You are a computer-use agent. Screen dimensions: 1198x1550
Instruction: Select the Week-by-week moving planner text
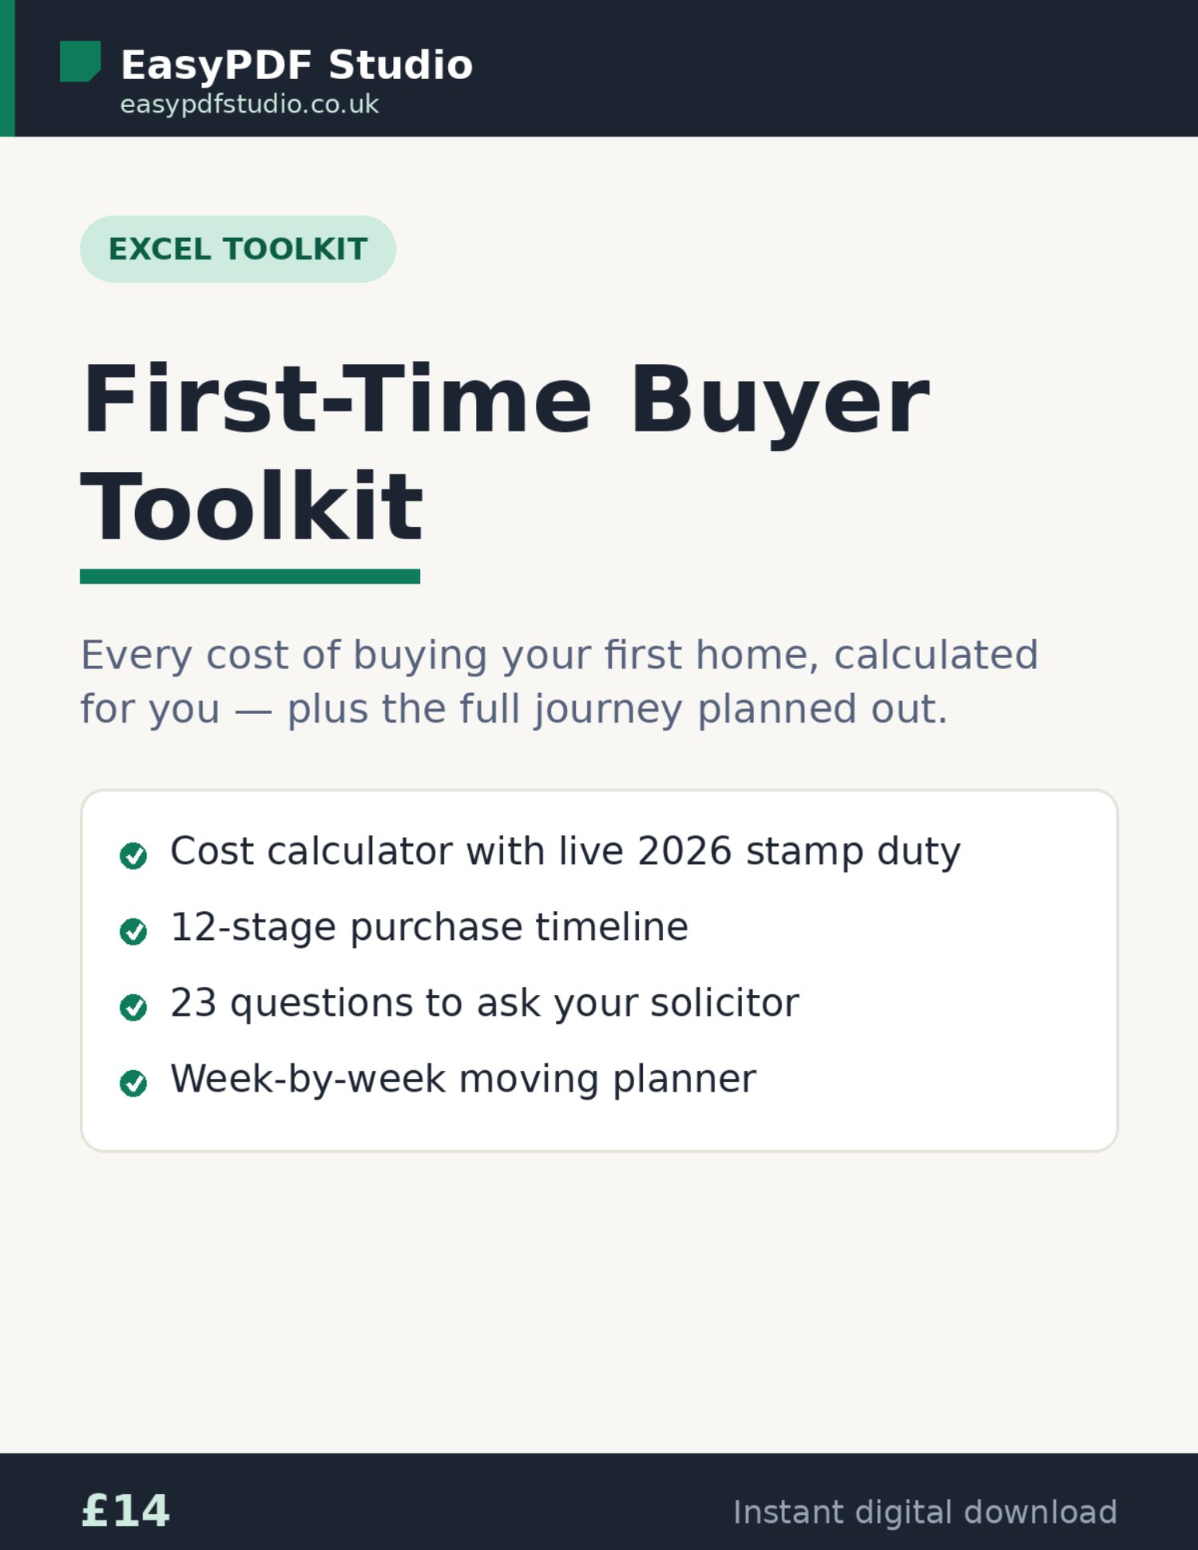pyautogui.click(x=463, y=1079)
